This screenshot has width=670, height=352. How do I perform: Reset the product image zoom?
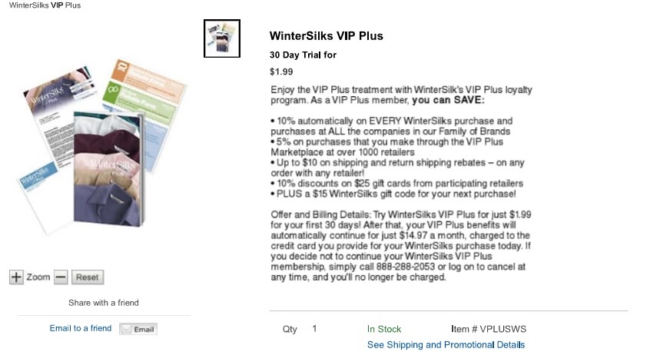88,277
